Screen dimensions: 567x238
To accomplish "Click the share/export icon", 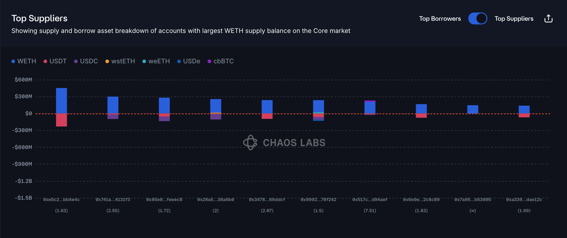I will coord(548,19).
